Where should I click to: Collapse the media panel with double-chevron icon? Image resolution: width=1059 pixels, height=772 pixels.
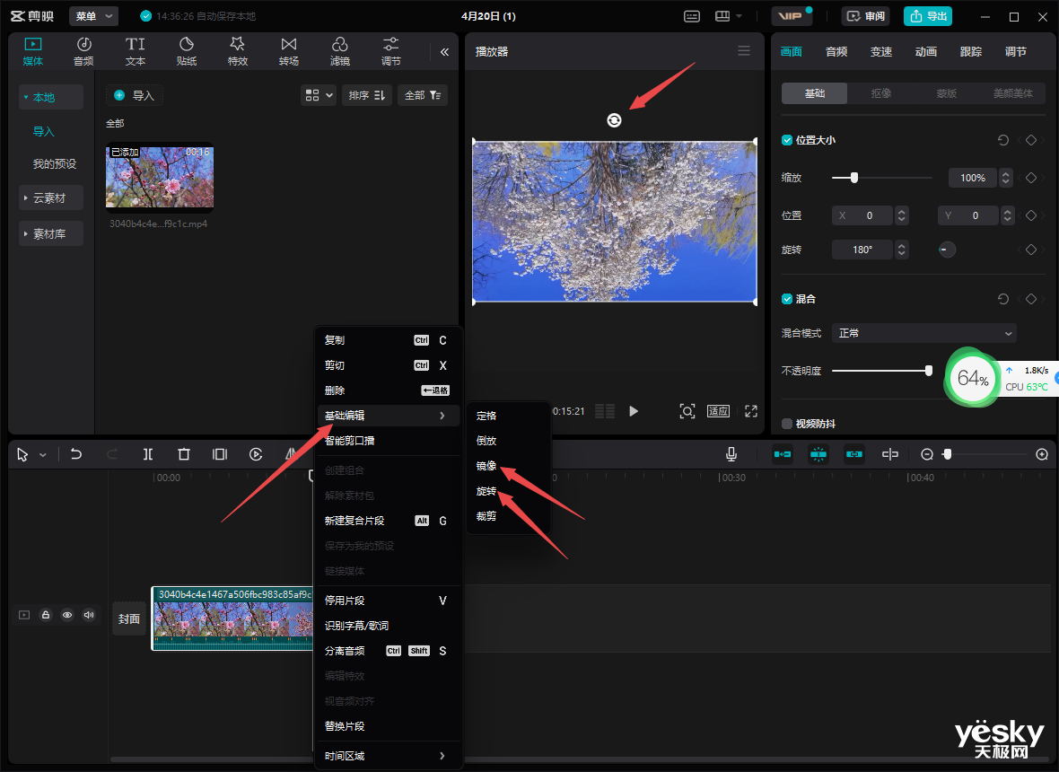coord(444,51)
